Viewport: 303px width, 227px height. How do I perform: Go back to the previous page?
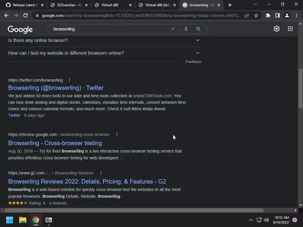pos(7,15)
